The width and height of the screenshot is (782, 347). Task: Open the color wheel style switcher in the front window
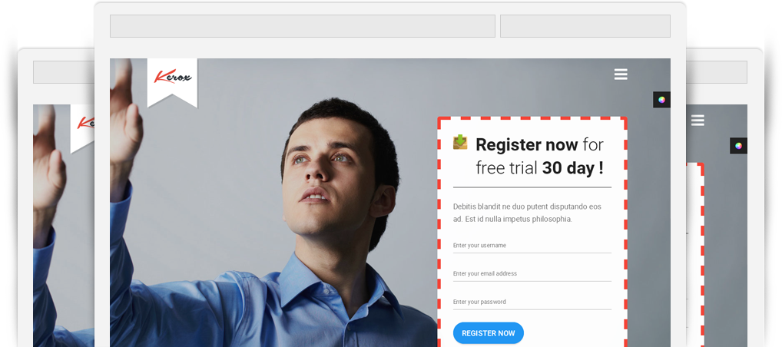[661, 100]
